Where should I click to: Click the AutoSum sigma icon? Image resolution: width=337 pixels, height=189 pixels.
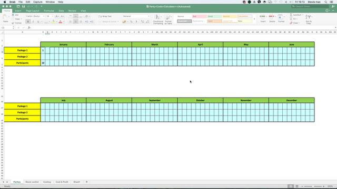coord(291,15)
